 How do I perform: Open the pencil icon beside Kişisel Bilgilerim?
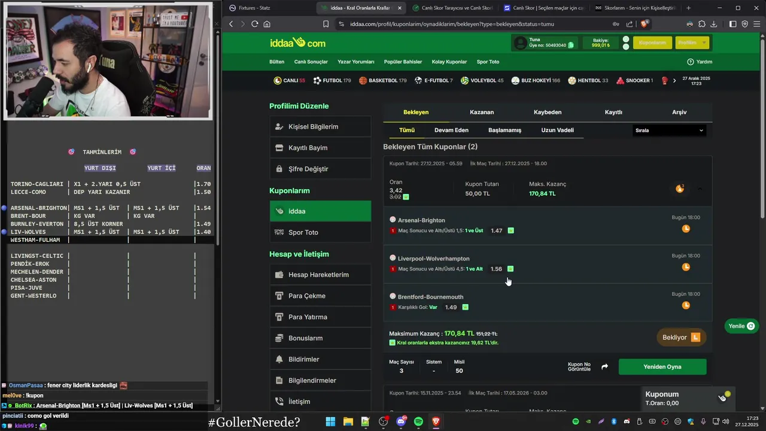point(279,127)
